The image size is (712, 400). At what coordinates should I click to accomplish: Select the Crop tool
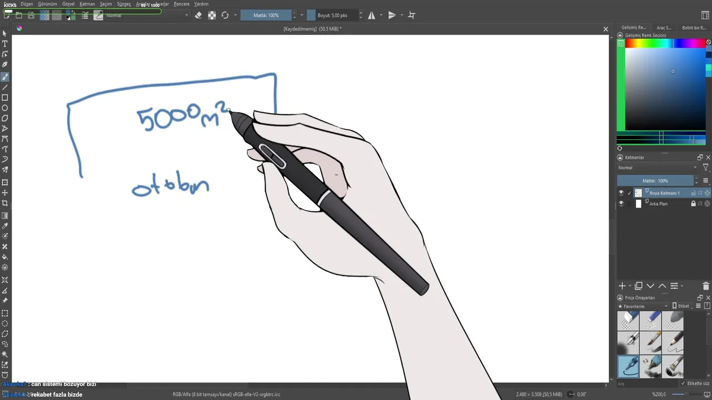[5, 203]
